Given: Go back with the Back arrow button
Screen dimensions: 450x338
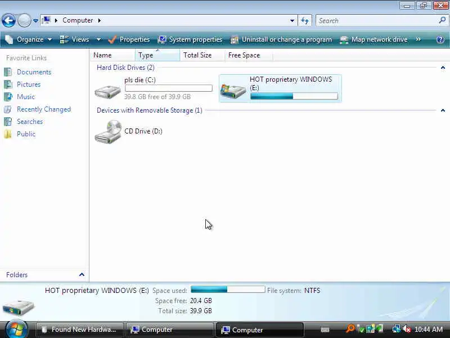Looking at the screenshot, I should [8, 20].
